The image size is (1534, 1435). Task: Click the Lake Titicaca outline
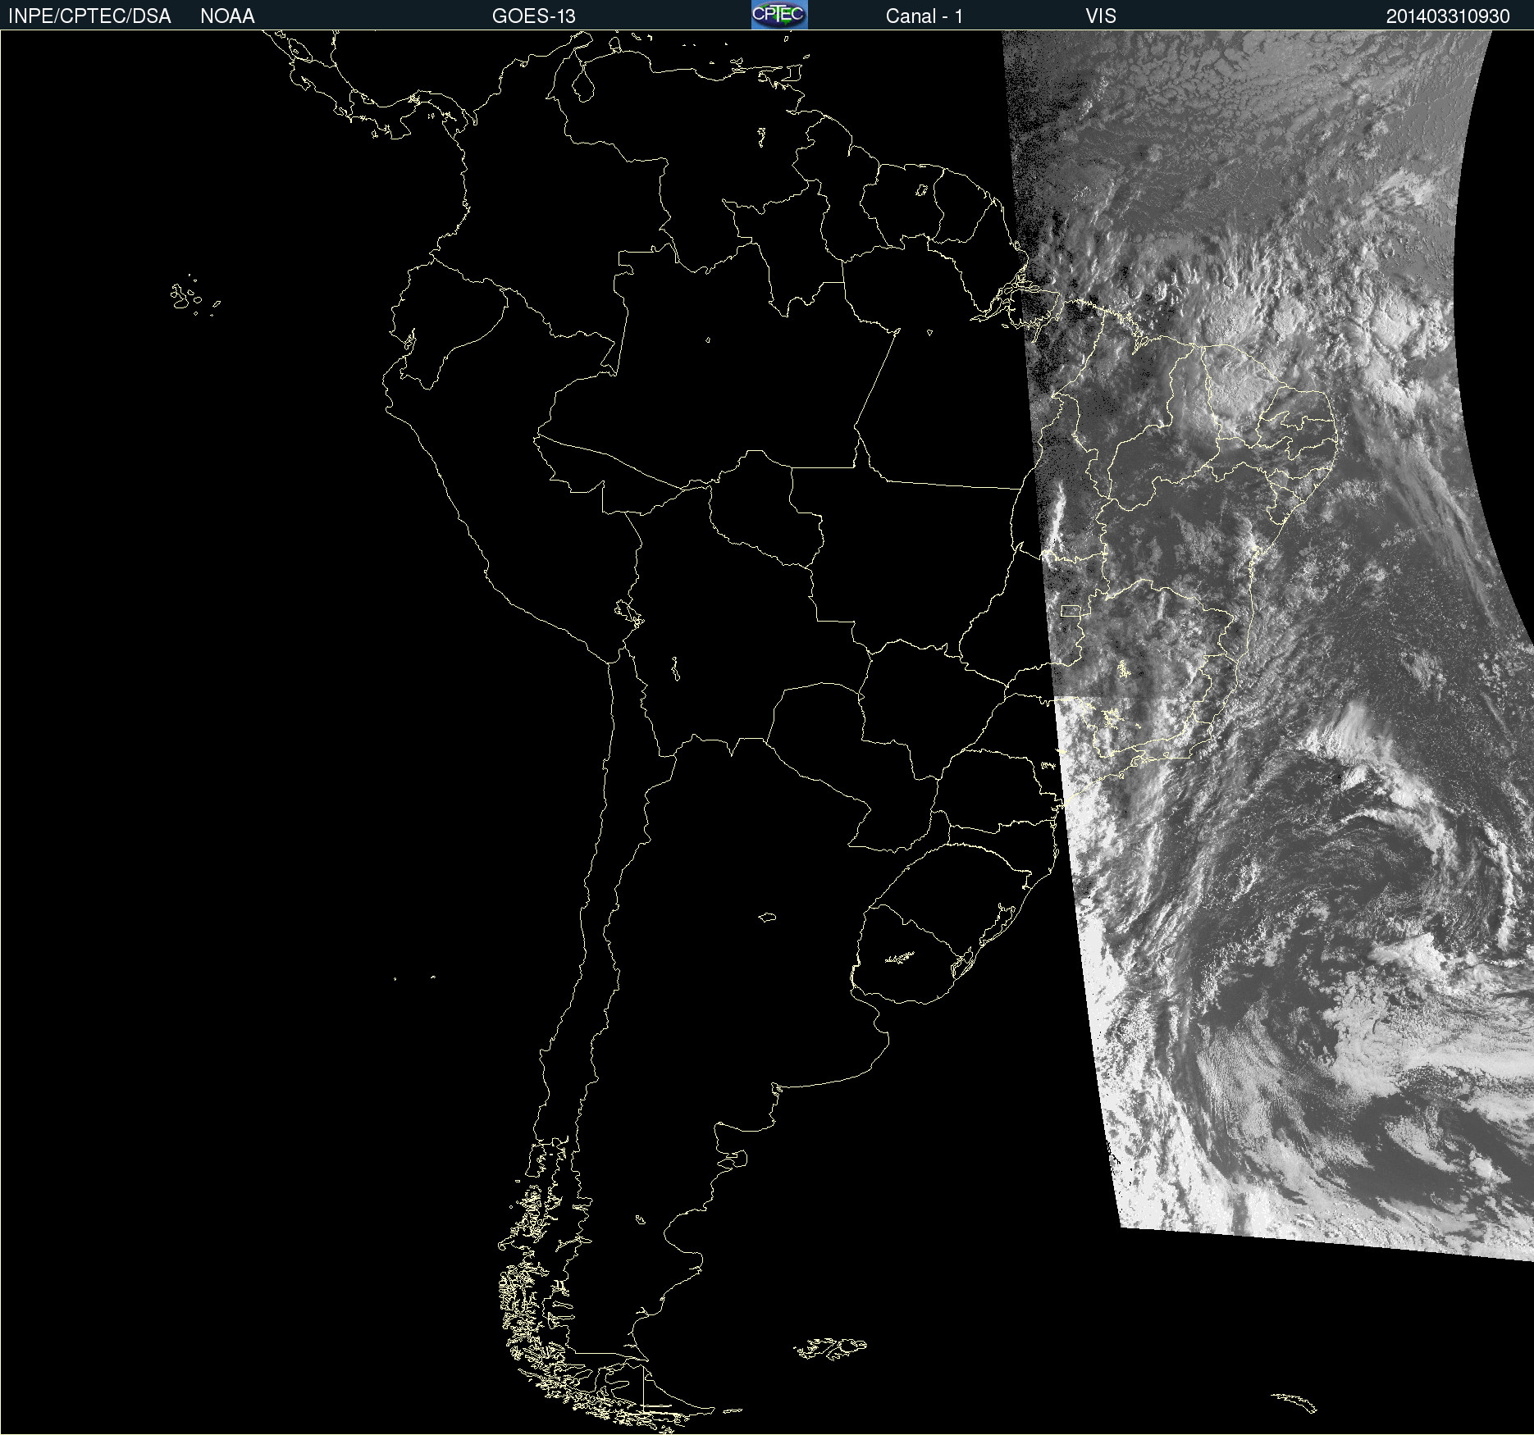point(629,613)
